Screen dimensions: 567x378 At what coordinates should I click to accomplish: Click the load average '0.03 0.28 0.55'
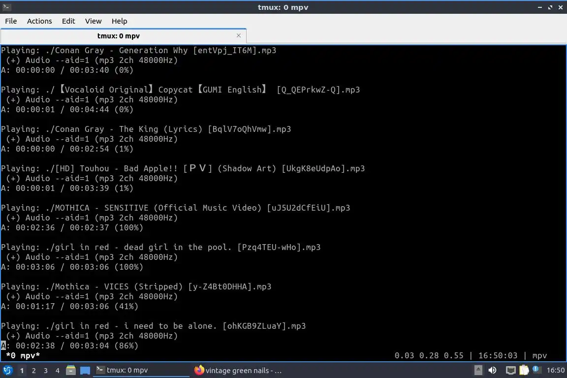[x=429, y=355]
